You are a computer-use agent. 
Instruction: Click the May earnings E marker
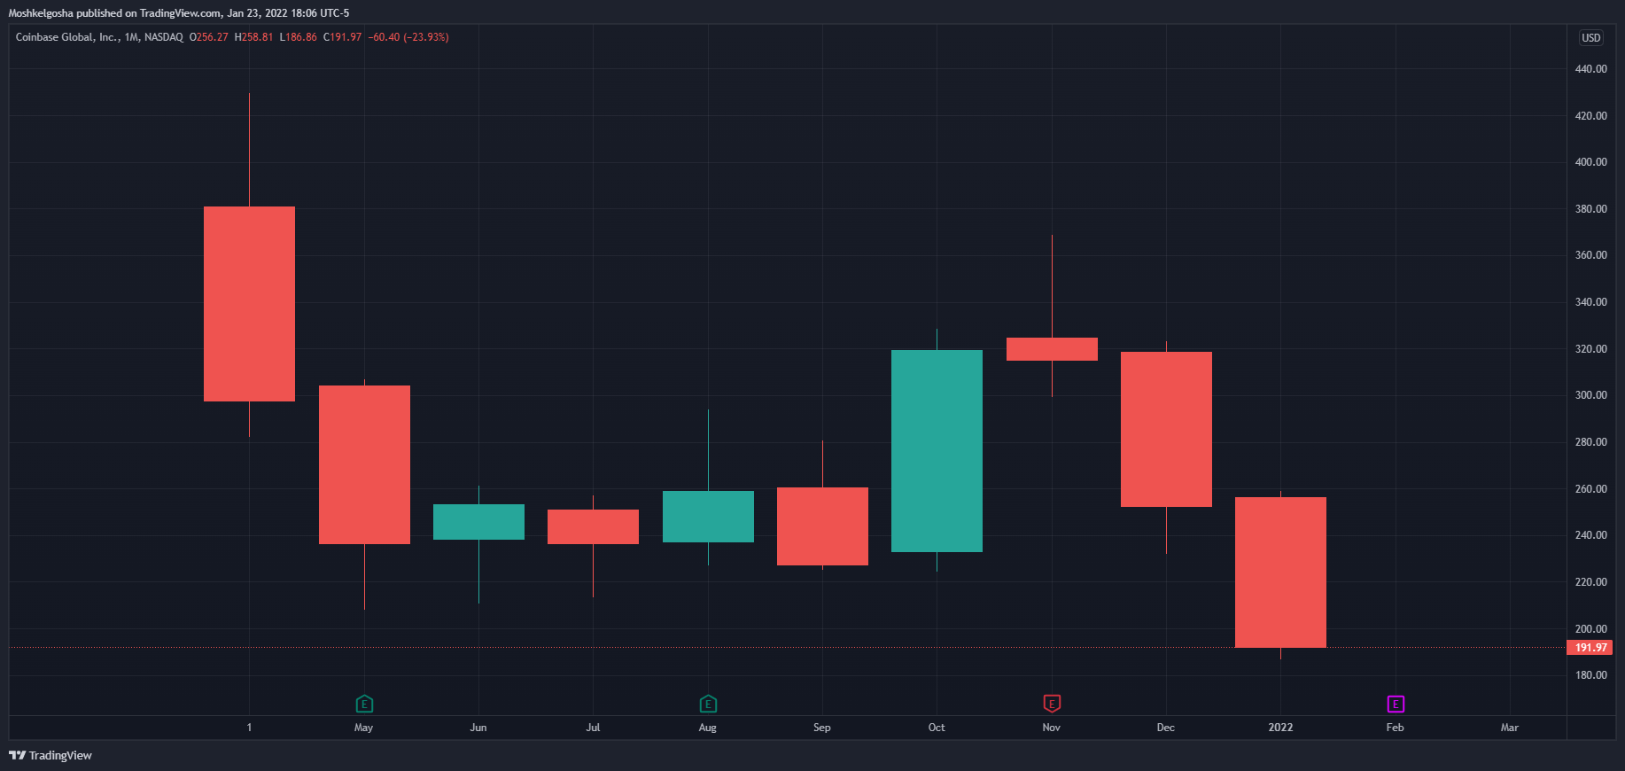pyautogui.click(x=364, y=705)
